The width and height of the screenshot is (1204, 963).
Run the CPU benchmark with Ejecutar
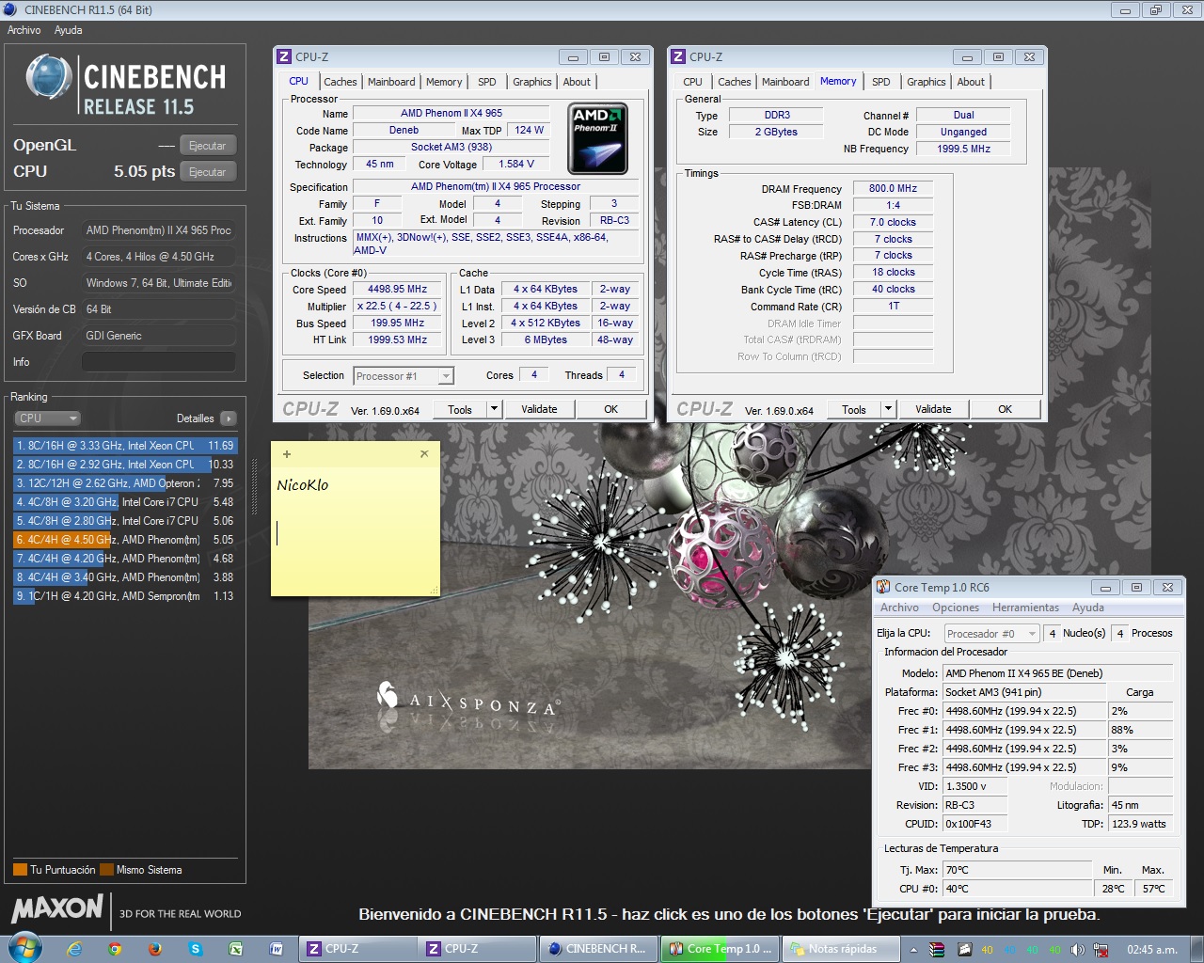point(207,172)
